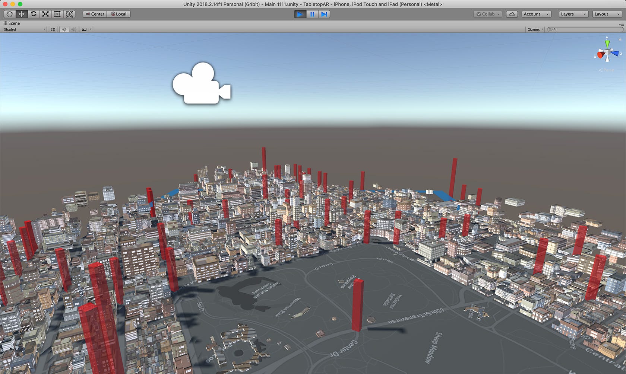Open the Collab dropdown
This screenshot has height=374, width=626.
[488, 14]
